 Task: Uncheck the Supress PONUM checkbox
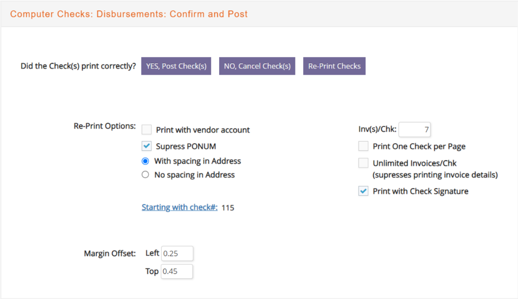click(x=147, y=146)
